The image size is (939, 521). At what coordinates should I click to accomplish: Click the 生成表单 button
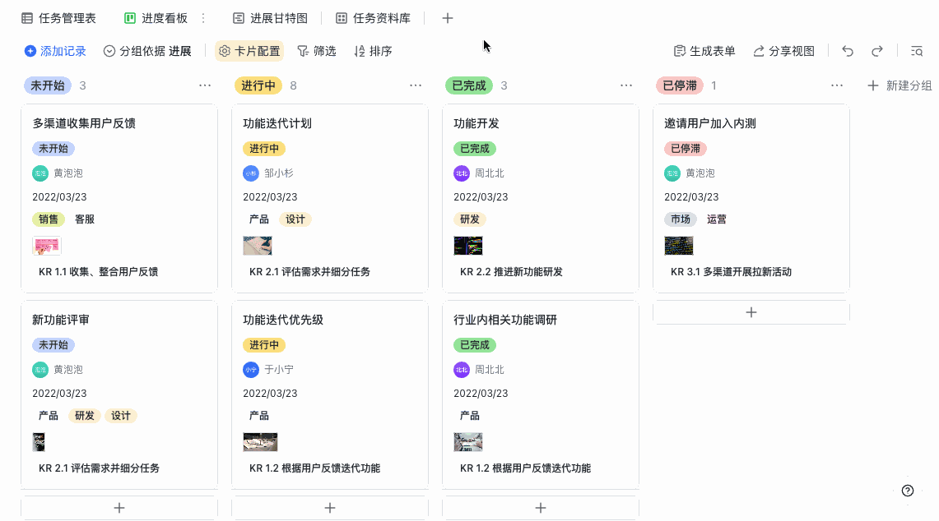point(704,51)
